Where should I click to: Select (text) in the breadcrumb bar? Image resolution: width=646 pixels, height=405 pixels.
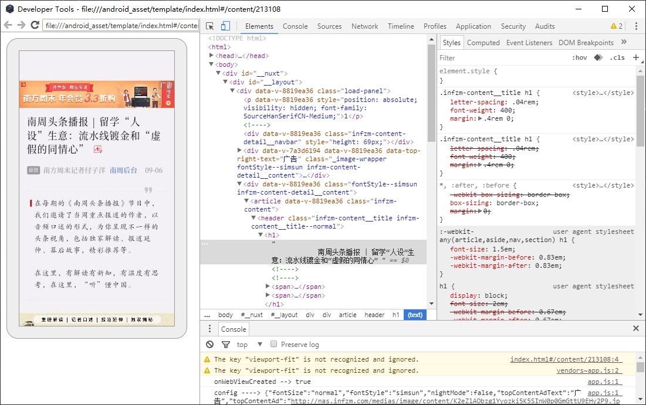click(x=415, y=315)
